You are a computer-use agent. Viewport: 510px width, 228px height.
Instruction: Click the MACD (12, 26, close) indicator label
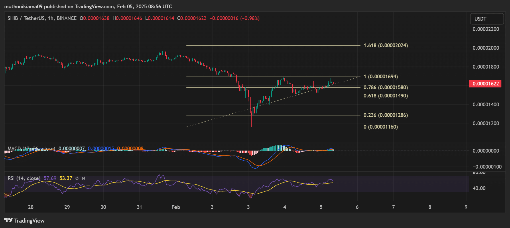(x=31, y=149)
